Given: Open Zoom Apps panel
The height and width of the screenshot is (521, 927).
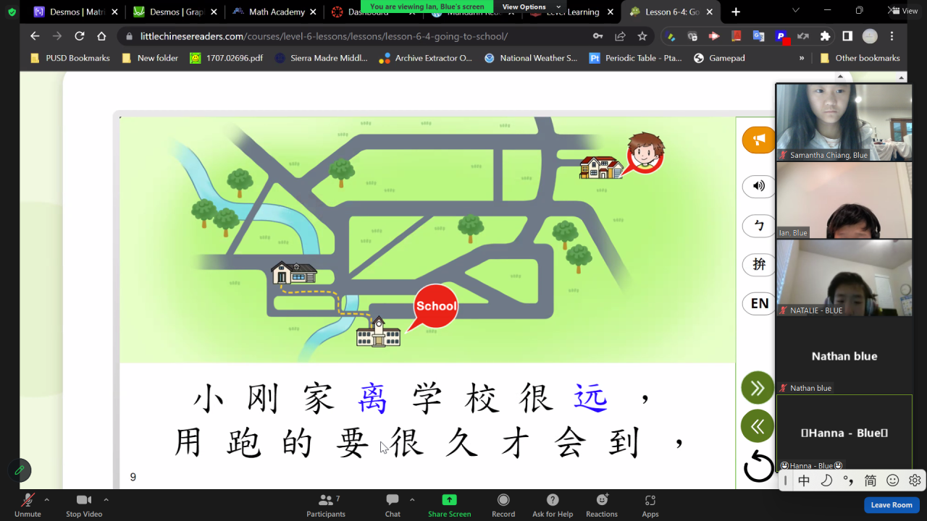Looking at the screenshot, I should [650, 504].
